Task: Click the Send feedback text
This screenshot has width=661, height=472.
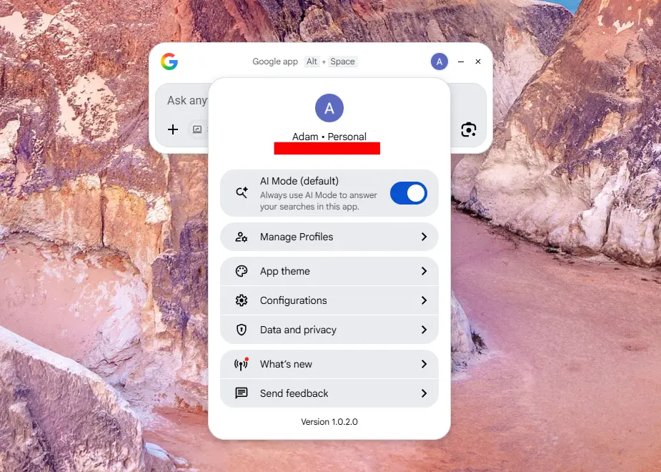Action: pyautogui.click(x=294, y=393)
